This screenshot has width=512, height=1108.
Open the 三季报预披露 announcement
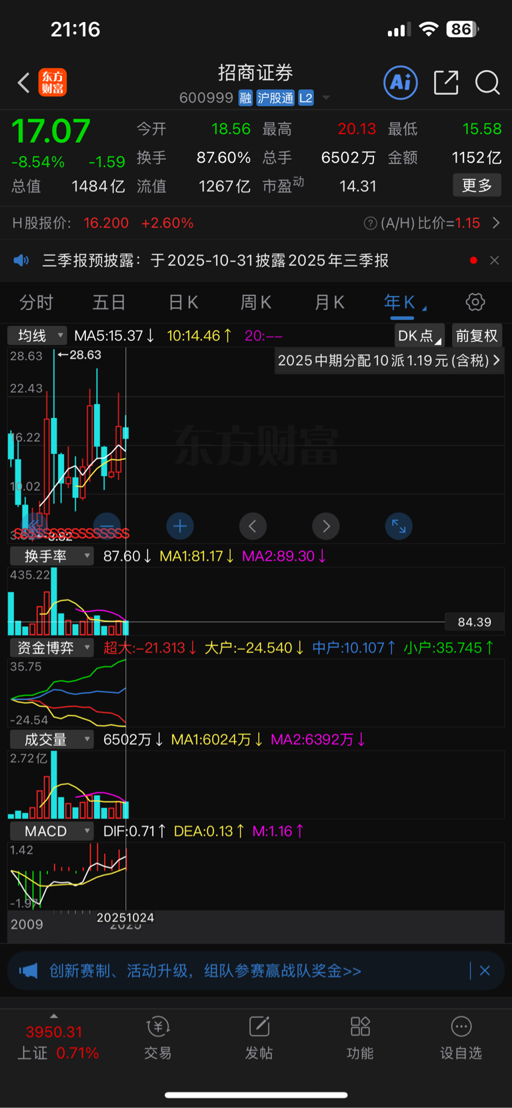(x=215, y=261)
